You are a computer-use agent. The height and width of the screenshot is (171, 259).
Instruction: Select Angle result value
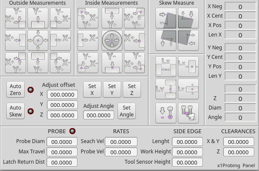pos(240,117)
